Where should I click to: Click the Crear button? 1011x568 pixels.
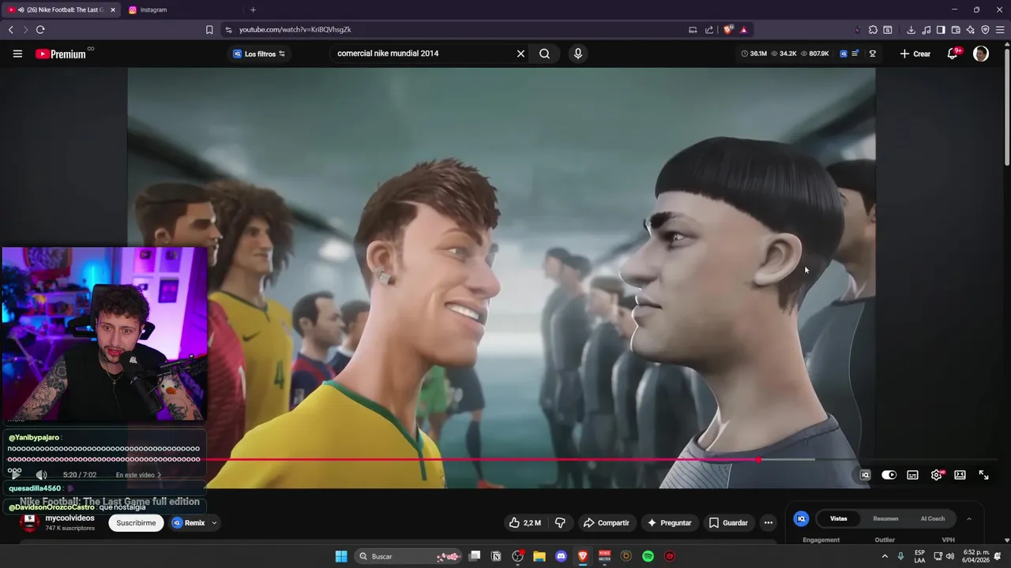(x=915, y=54)
